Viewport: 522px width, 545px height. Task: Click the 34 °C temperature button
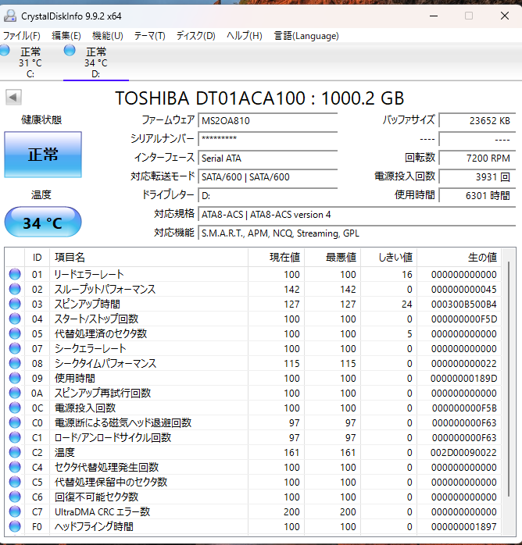click(43, 222)
